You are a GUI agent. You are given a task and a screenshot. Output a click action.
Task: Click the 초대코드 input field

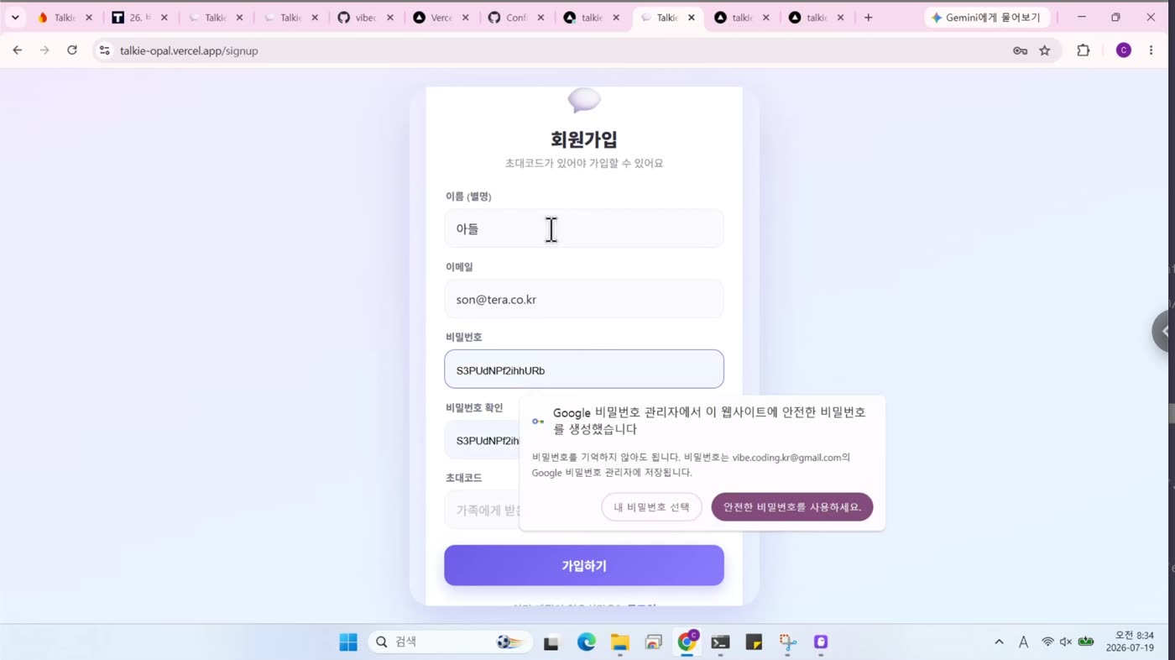click(x=483, y=510)
